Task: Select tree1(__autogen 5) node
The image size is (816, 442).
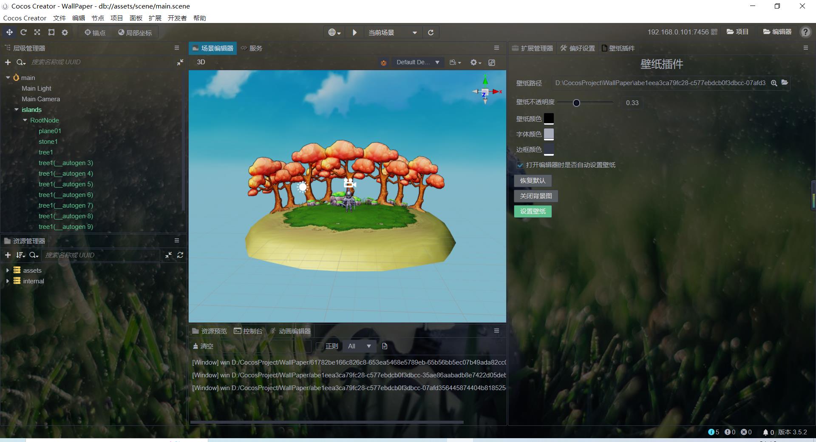Action: click(x=66, y=184)
